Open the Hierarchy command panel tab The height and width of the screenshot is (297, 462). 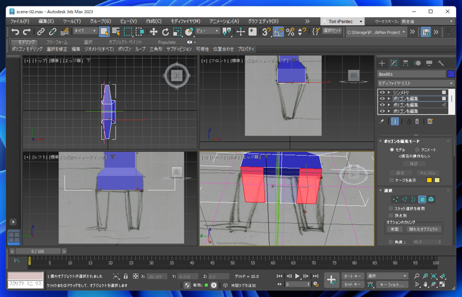pos(405,63)
